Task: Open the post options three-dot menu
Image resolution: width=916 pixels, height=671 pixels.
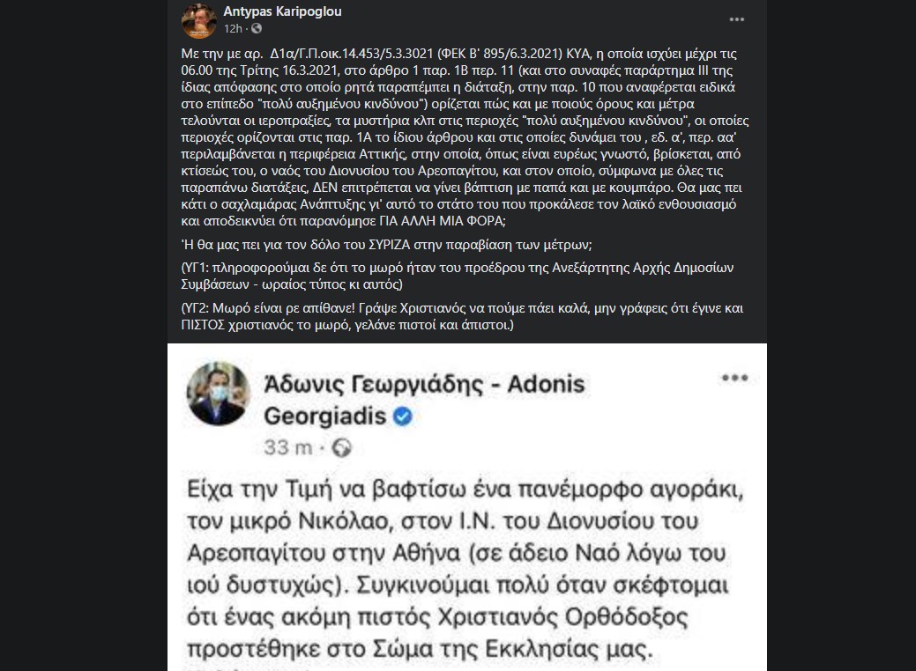Action: [x=736, y=18]
